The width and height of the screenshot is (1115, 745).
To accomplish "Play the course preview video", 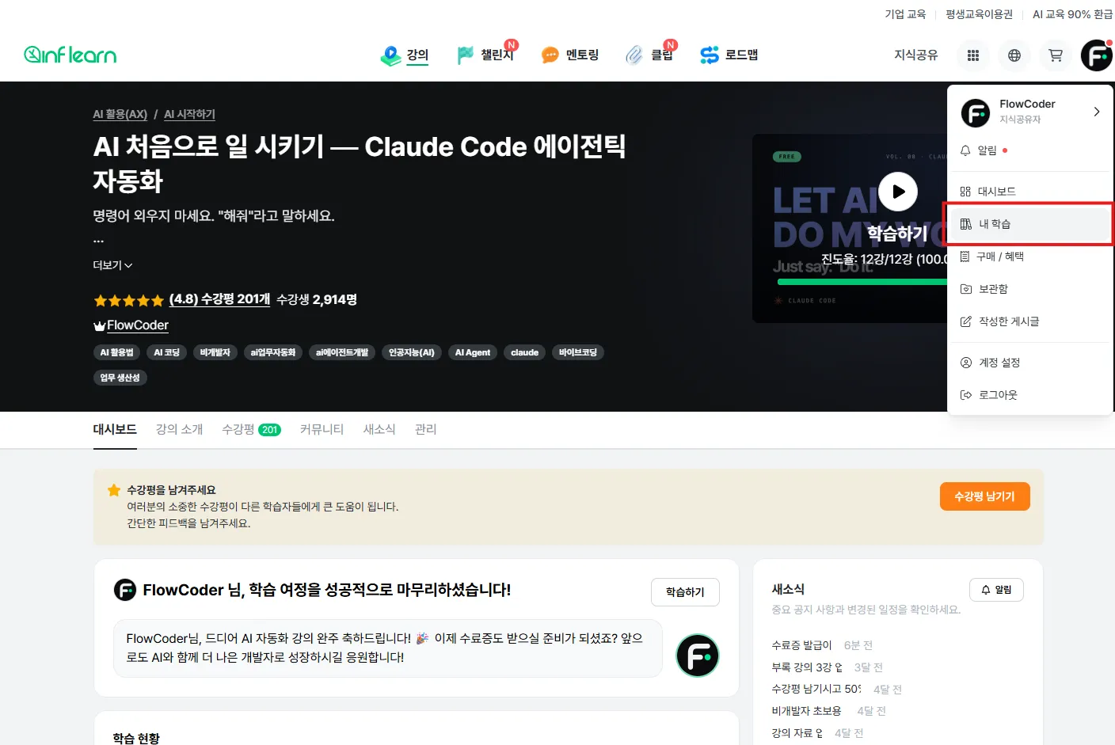I will click(x=898, y=192).
